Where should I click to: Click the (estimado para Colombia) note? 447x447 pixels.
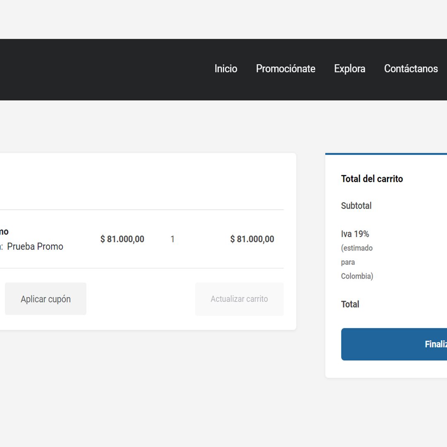[357, 262]
